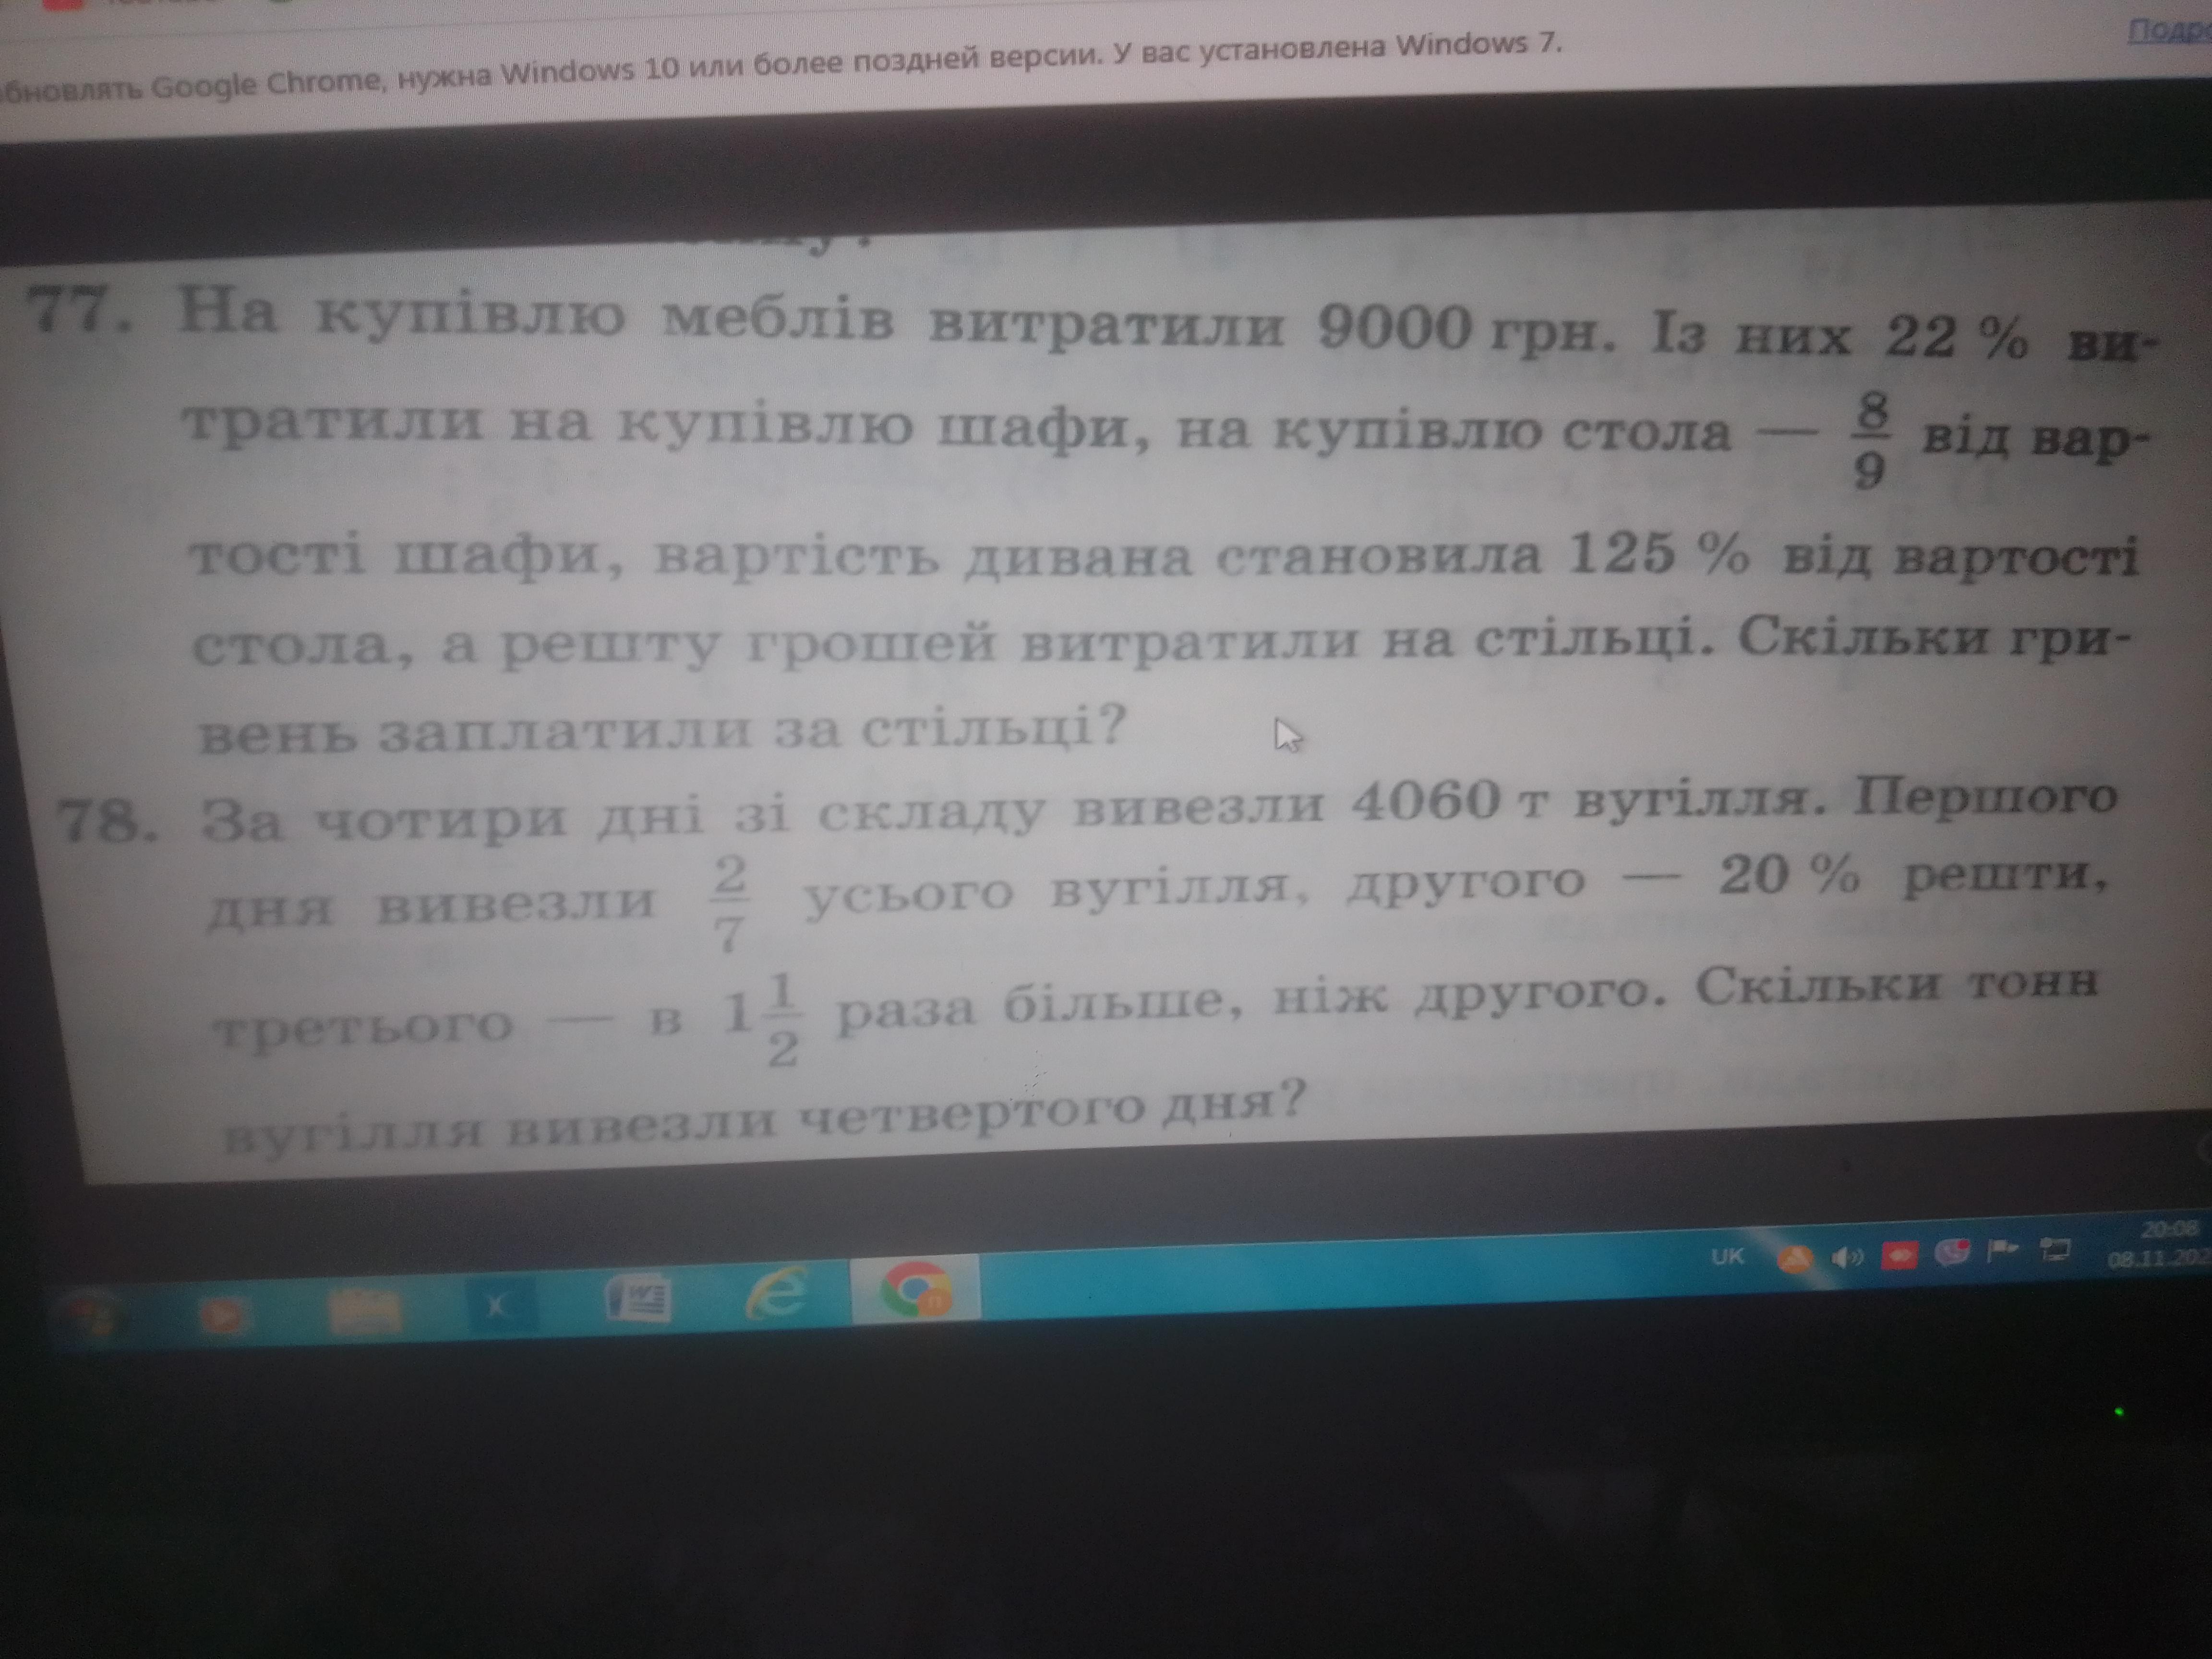Open the Viber tray icon with notification
The width and height of the screenshot is (2212, 1659).
point(1952,1252)
